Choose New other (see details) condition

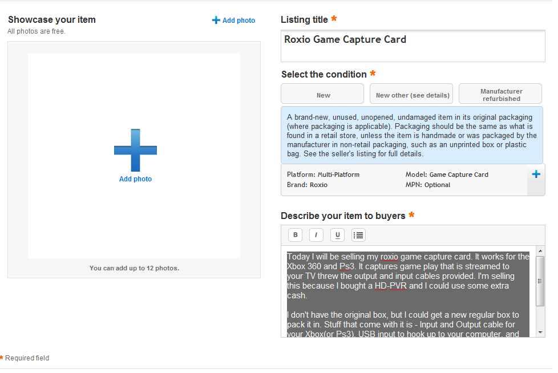(411, 94)
